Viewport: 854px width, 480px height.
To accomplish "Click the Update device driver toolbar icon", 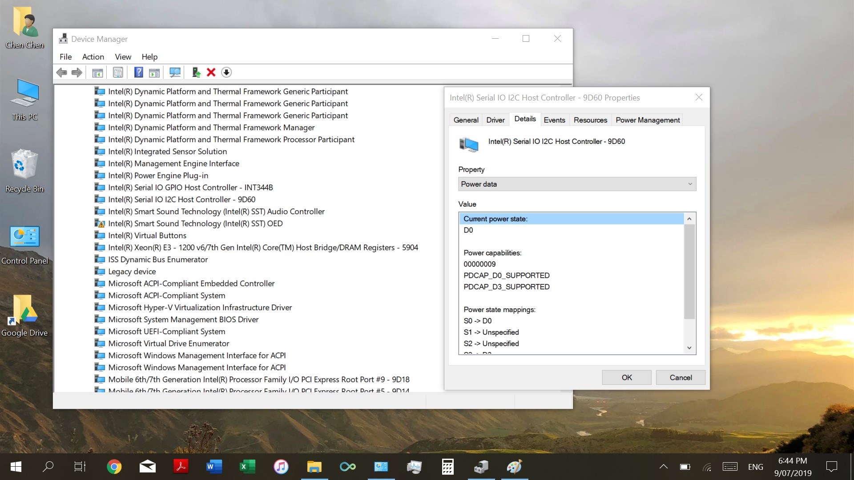I will click(196, 72).
